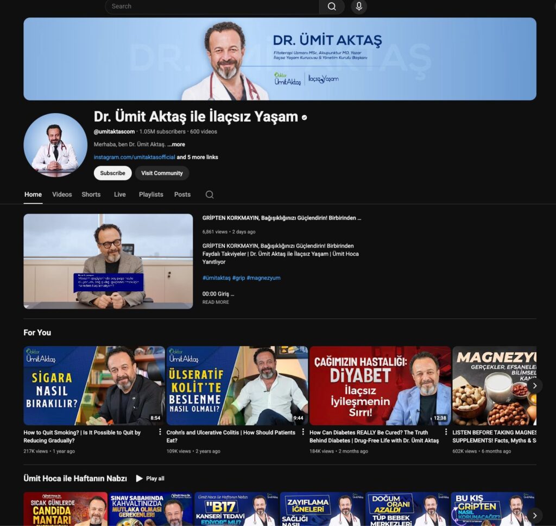This screenshot has width=556, height=526.
Task: Play all Ümit Hoca ile Haftanın Nabzı
Action: (150, 478)
